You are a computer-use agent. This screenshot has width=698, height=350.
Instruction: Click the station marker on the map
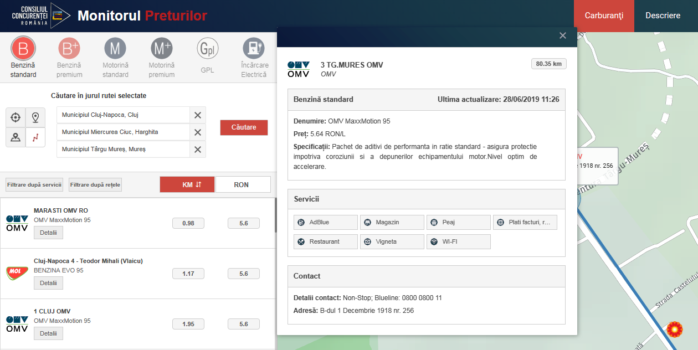pyautogui.click(x=674, y=330)
